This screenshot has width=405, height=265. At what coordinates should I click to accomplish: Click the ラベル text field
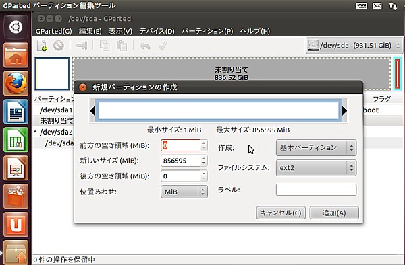[316, 190]
